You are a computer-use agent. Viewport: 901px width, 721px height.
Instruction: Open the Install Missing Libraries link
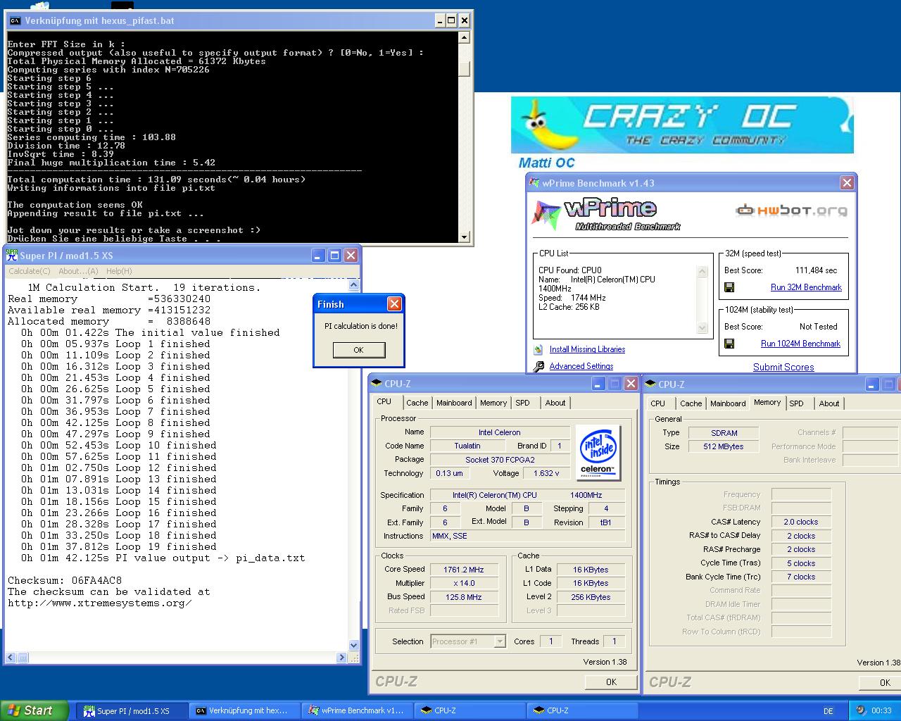pyautogui.click(x=587, y=349)
